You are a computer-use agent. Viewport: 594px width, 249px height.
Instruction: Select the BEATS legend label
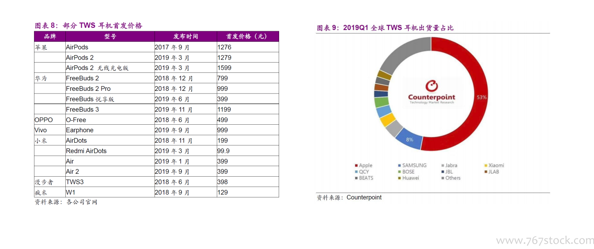pos(366,178)
